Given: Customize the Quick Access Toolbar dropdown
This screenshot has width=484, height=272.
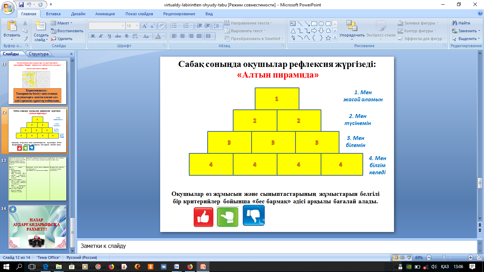Looking at the screenshot, I should (x=50, y=5).
